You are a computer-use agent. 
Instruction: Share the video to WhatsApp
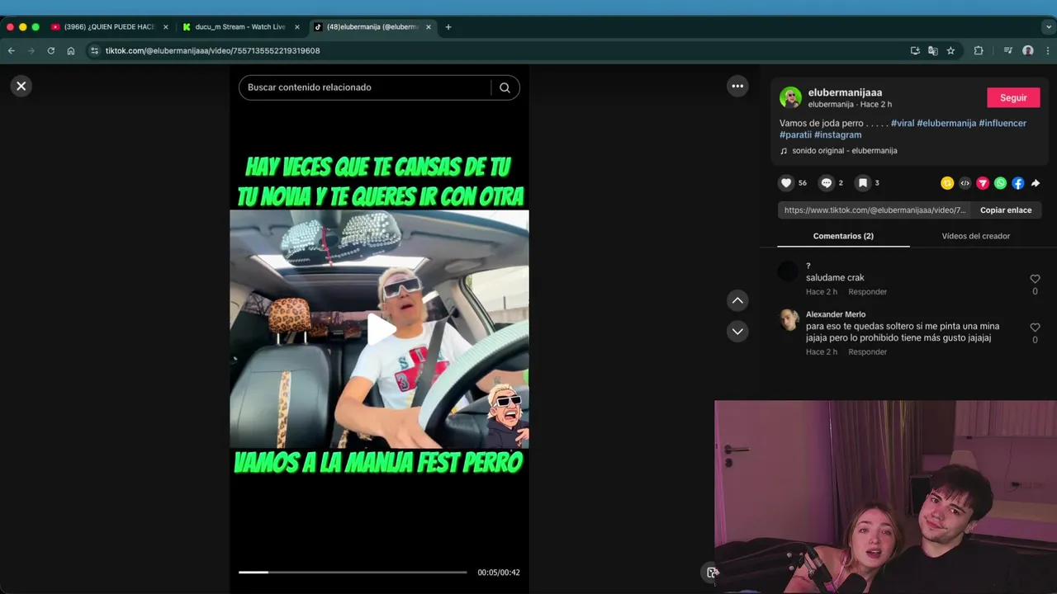(1000, 183)
